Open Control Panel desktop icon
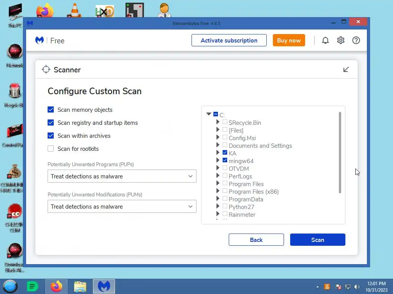The image size is (393, 294). (x=13, y=135)
